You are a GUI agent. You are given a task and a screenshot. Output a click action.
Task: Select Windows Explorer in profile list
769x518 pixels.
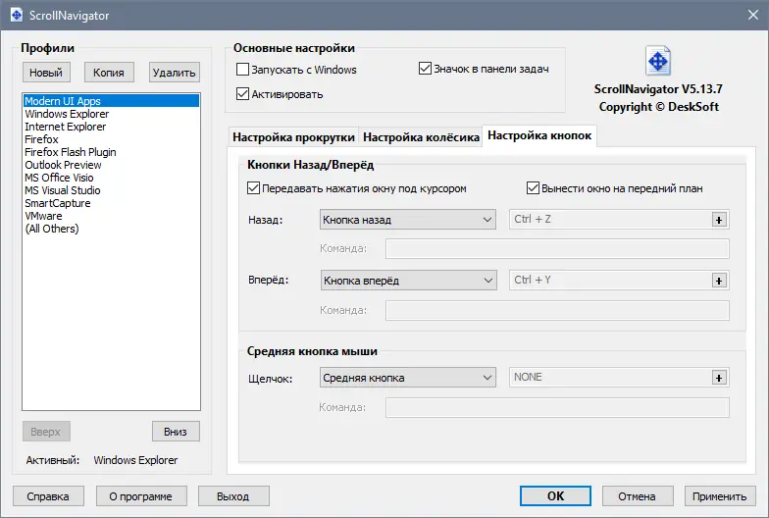[x=112, y=114]
